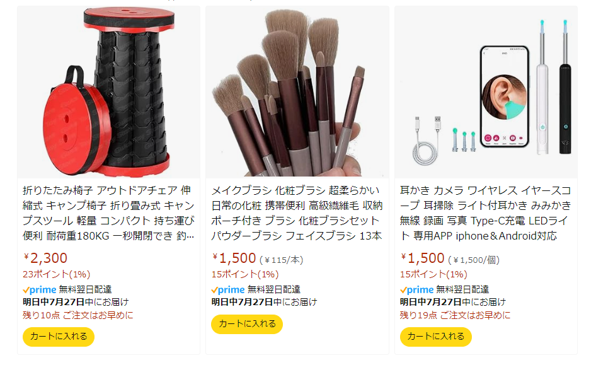The width and height of the screenshot is (596, 365).
Task: Click the folding camp chair title link
Action: tap(109, 213)
